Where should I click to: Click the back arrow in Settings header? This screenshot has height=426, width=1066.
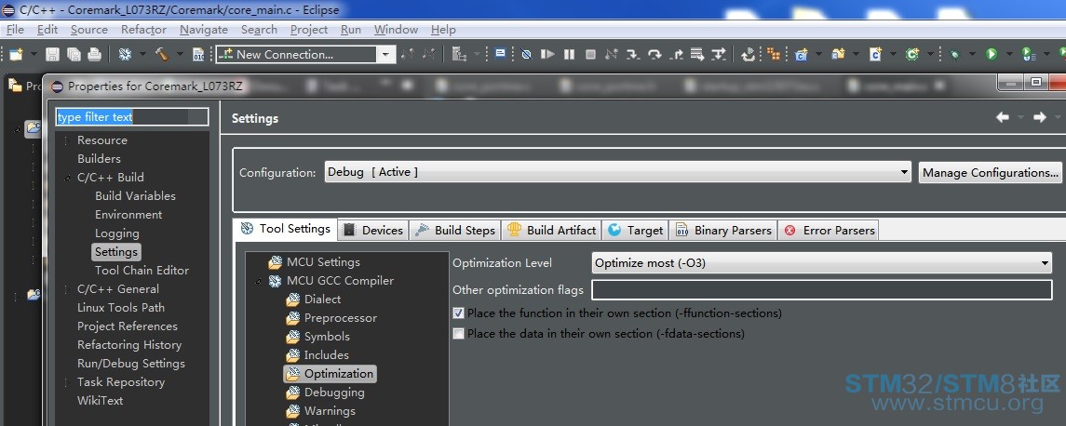[x=1003, y=117]
